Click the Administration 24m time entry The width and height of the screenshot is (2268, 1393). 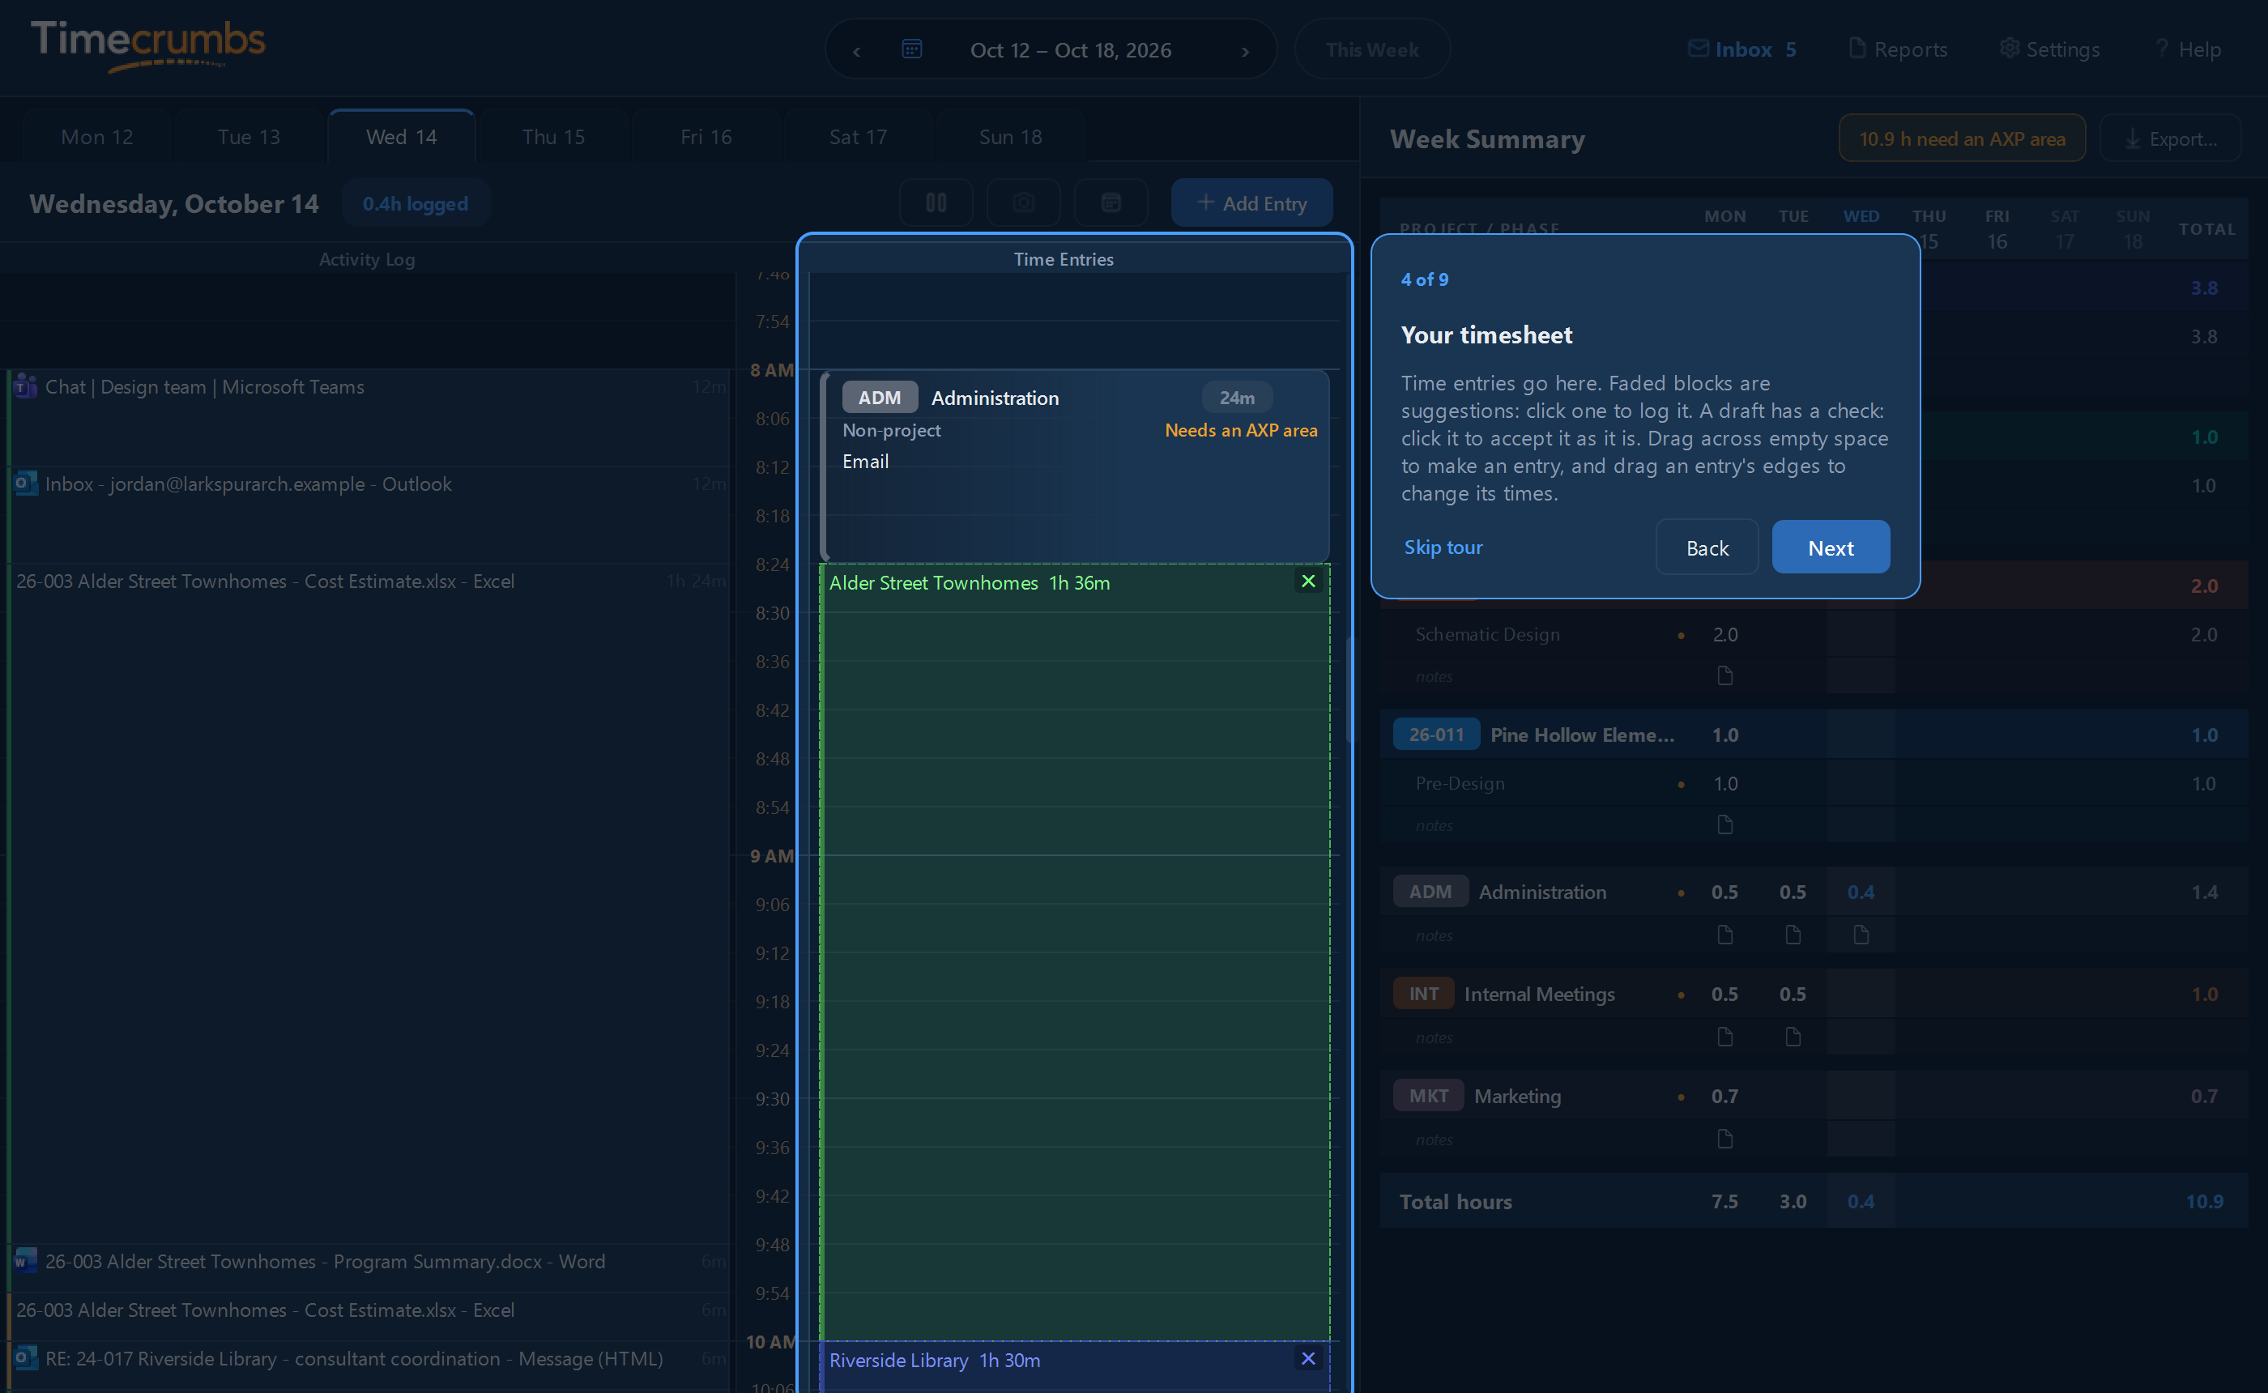(x=1074, y=466)
